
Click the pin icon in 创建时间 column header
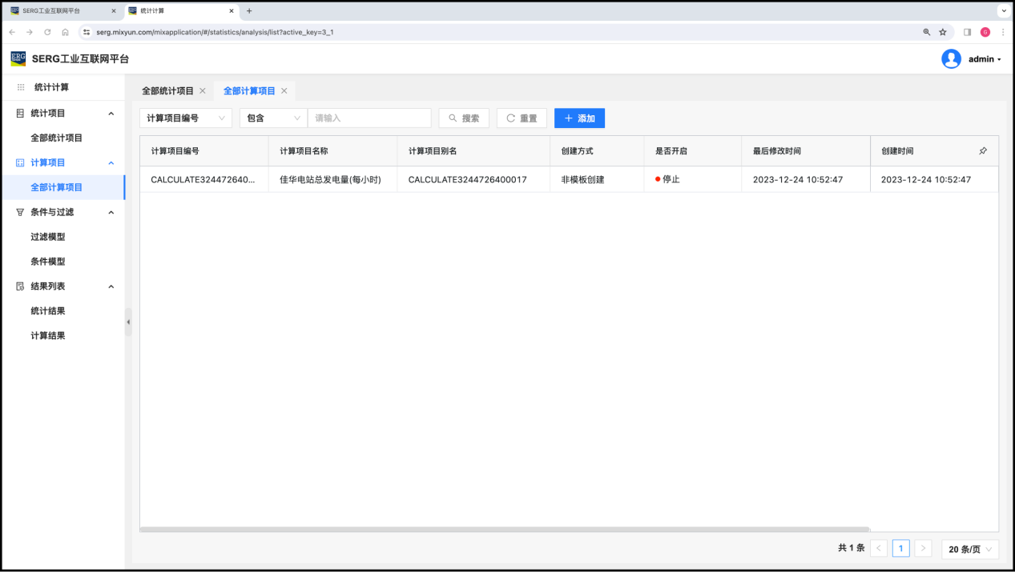point(983,150)
